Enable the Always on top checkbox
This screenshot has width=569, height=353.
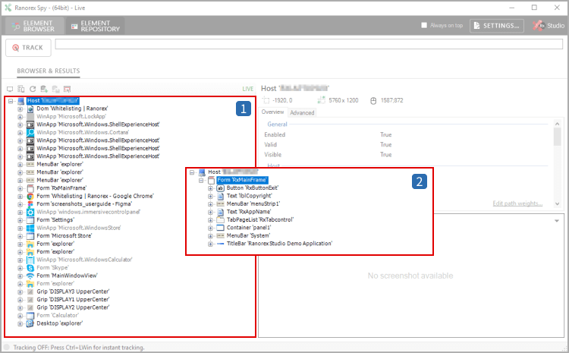click(x=424, y=25)
